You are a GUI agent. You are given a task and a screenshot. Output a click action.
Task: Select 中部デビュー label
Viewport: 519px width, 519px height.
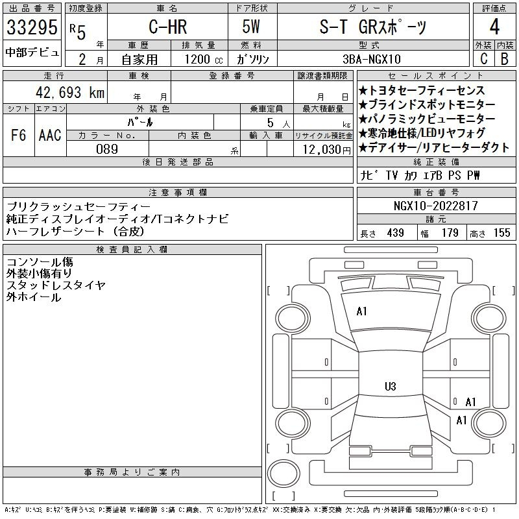coord(32,53)
